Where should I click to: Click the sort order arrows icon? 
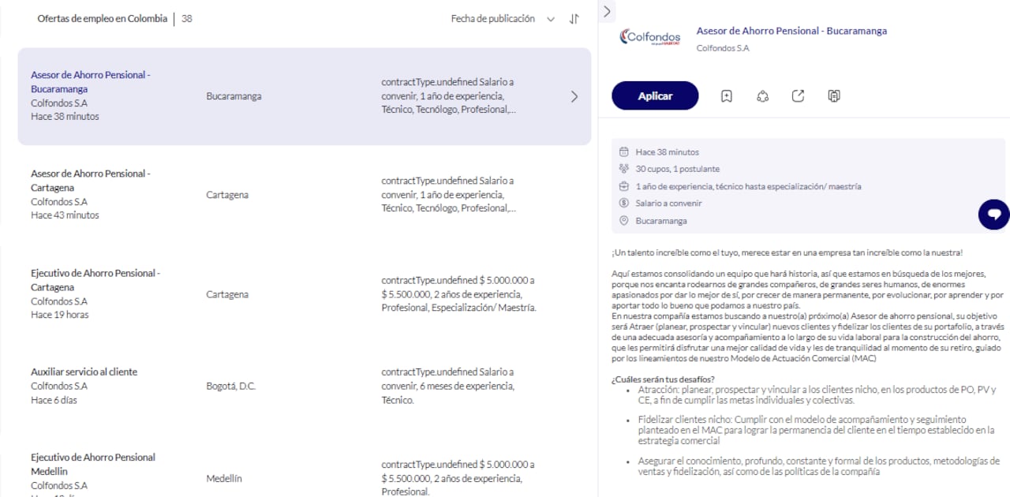tap(574, 18)
